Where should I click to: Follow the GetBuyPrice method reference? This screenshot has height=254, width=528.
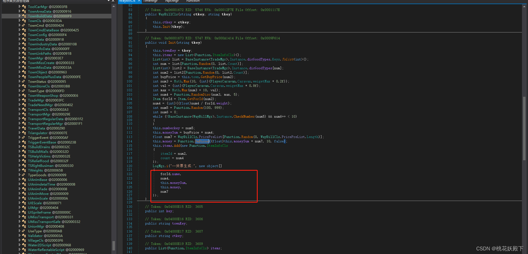pos(211,77)
